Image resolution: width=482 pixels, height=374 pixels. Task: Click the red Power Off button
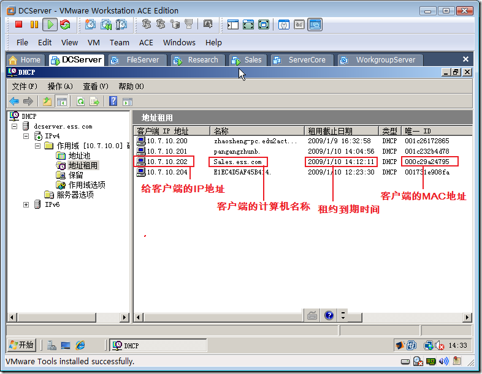19,24
